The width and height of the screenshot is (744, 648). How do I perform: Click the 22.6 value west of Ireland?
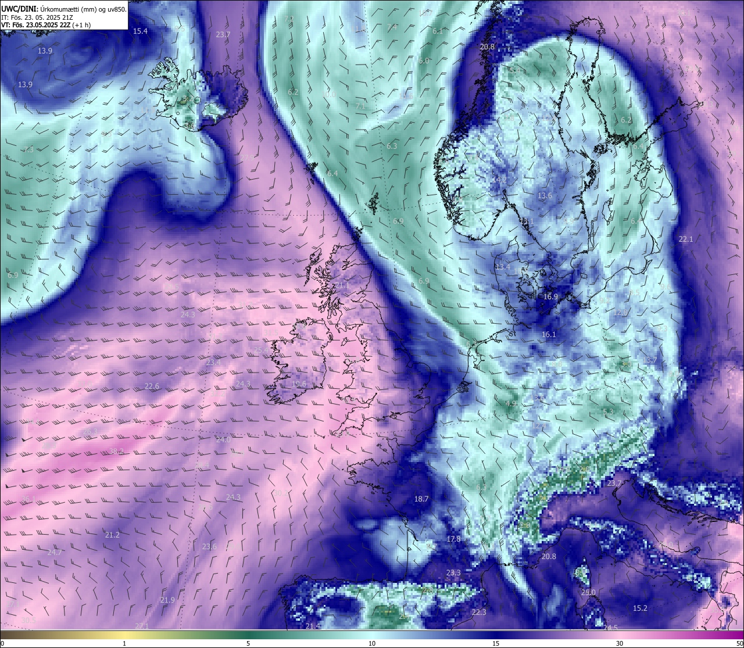[x=152, y=386]
